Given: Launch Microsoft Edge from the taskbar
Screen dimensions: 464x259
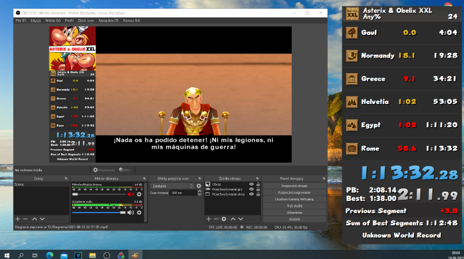Looking at the screenshot, I should coord(49,255).
